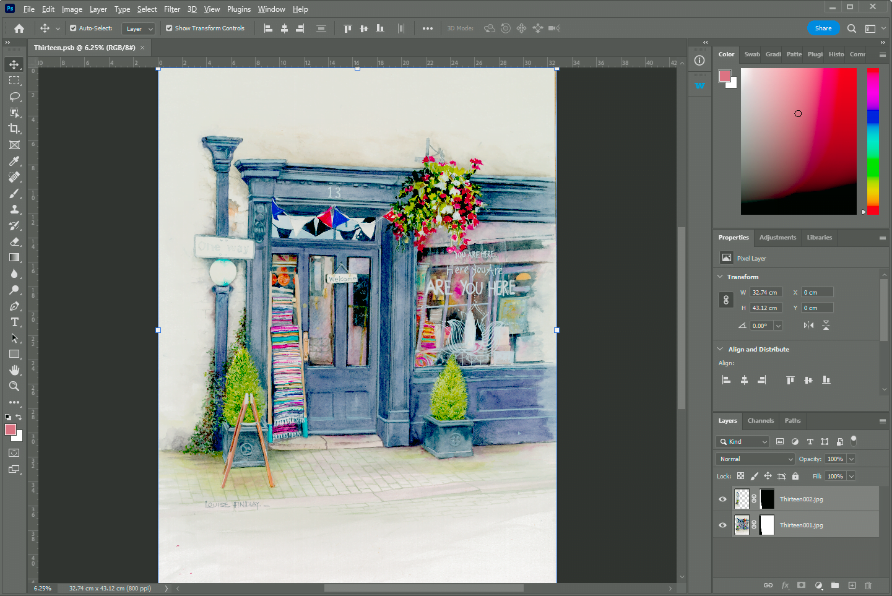Collapse the Transform section in Properties
This screenshot has height=596, width=892.
(x=720, y=277)
